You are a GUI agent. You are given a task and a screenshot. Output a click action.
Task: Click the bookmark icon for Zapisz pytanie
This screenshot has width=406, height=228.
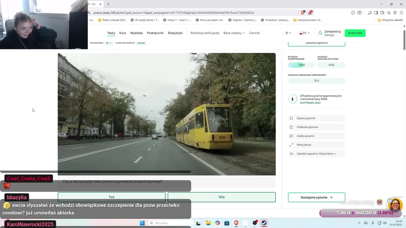[x=291, y=118]
